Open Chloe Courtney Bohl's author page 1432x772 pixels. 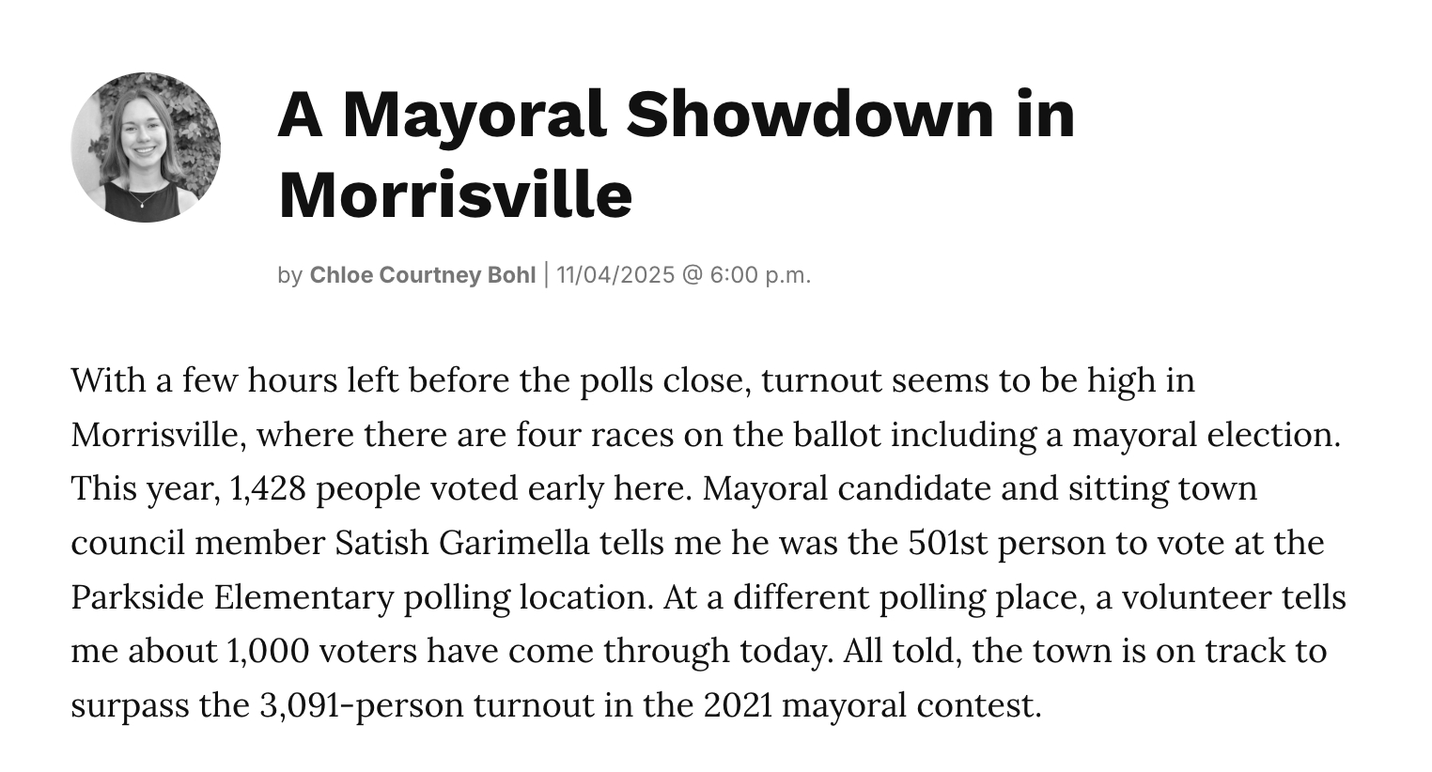[422, 275]
